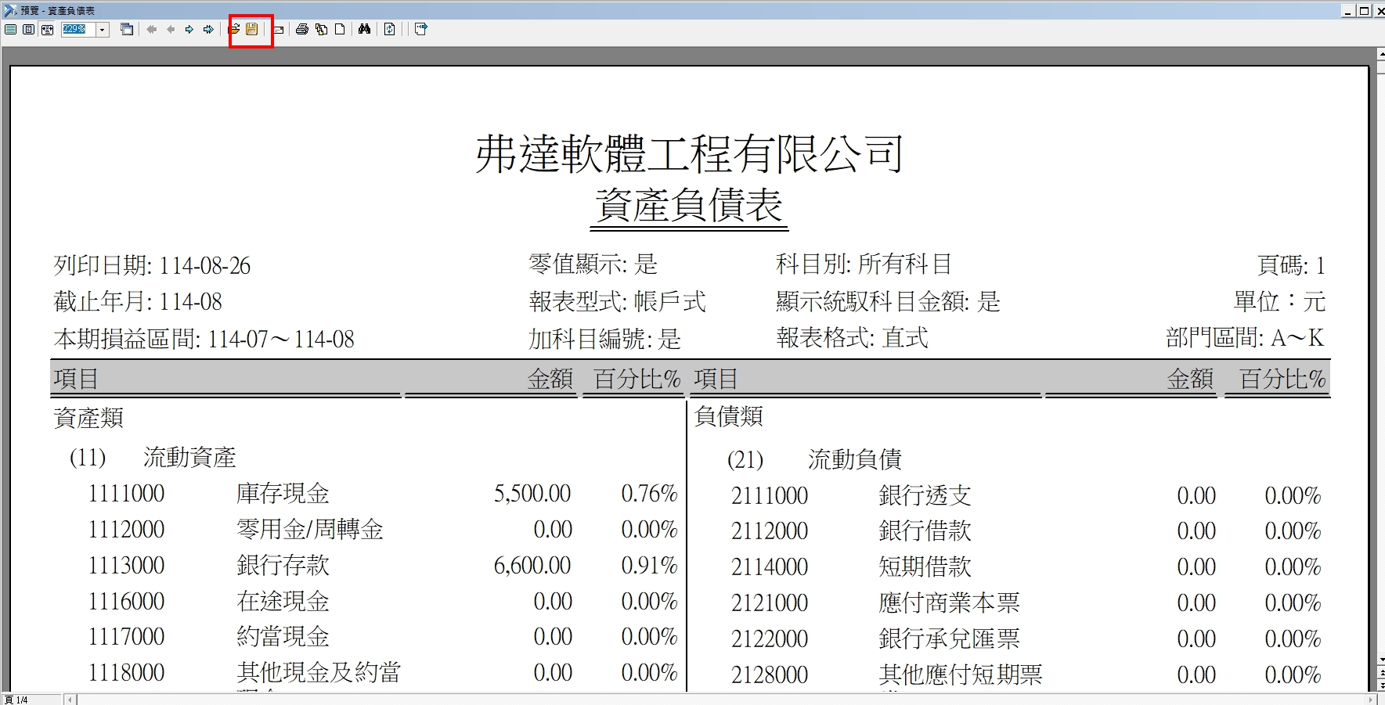Click the exit preview icon at toolbar end
The height and width of the screenshot is (705, 1385).
(x=421, y=30)
